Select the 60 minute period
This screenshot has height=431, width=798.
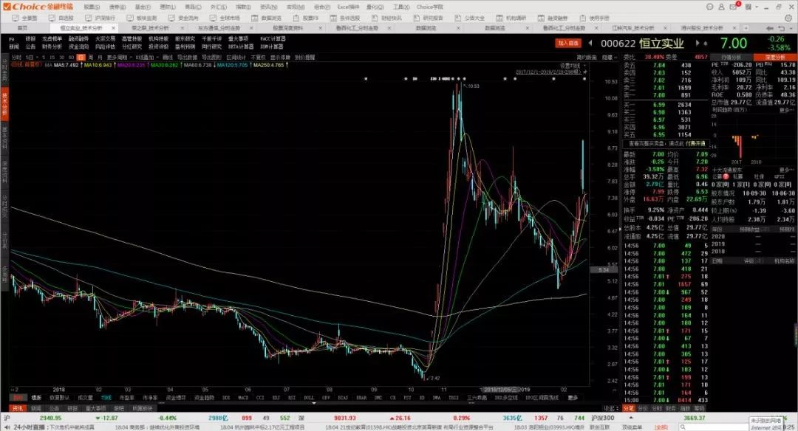[x=71, y=58]
